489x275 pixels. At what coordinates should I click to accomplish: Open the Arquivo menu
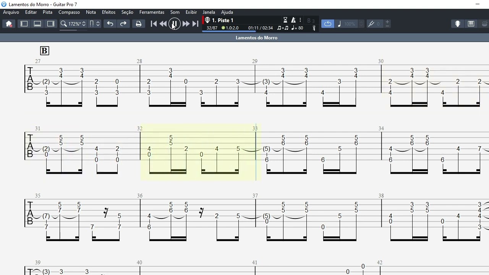pos(11,12)
